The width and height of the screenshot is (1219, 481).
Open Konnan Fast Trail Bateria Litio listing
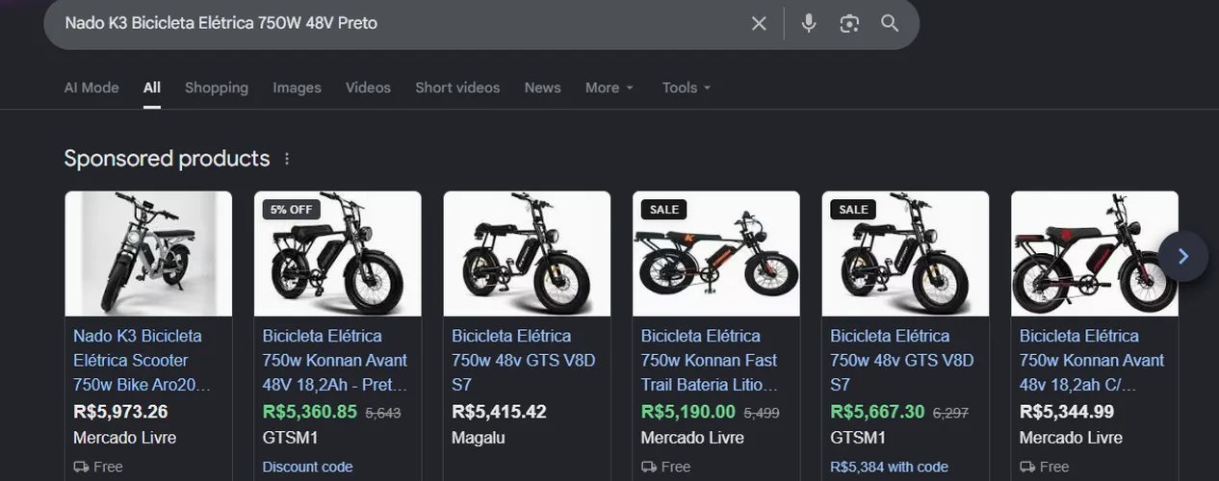coord(711,360)
